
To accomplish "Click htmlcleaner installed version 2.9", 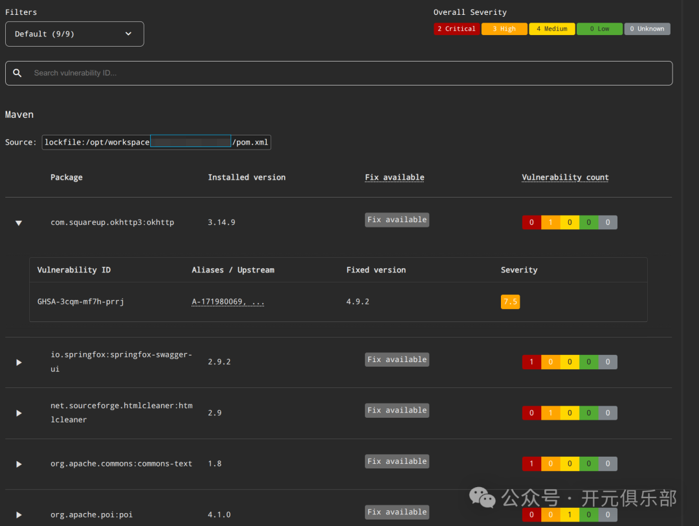I will 215,413.
